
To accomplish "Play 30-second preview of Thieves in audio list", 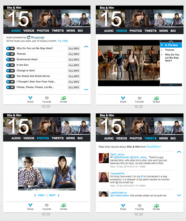I will 10,54.
